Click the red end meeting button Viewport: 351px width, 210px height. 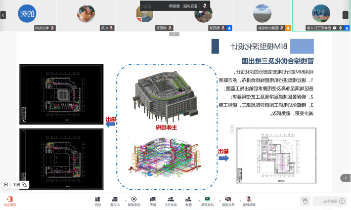10,201
